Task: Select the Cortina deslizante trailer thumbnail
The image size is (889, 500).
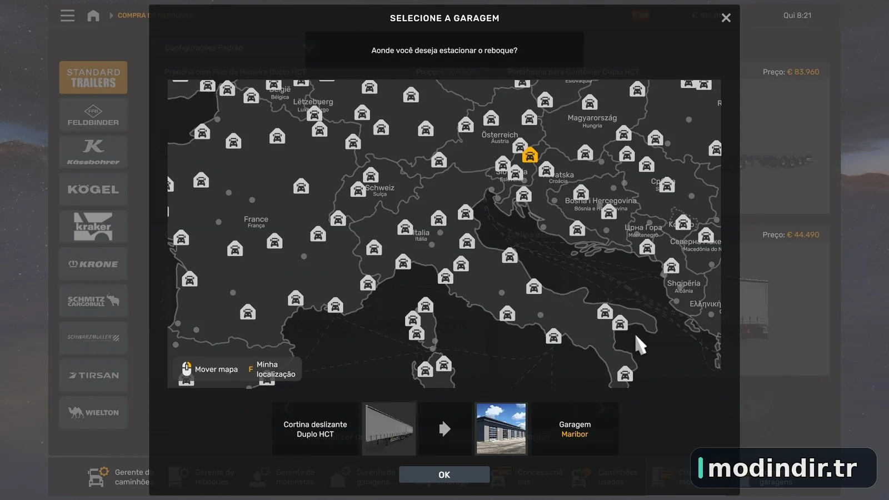Action: (389, 429)
